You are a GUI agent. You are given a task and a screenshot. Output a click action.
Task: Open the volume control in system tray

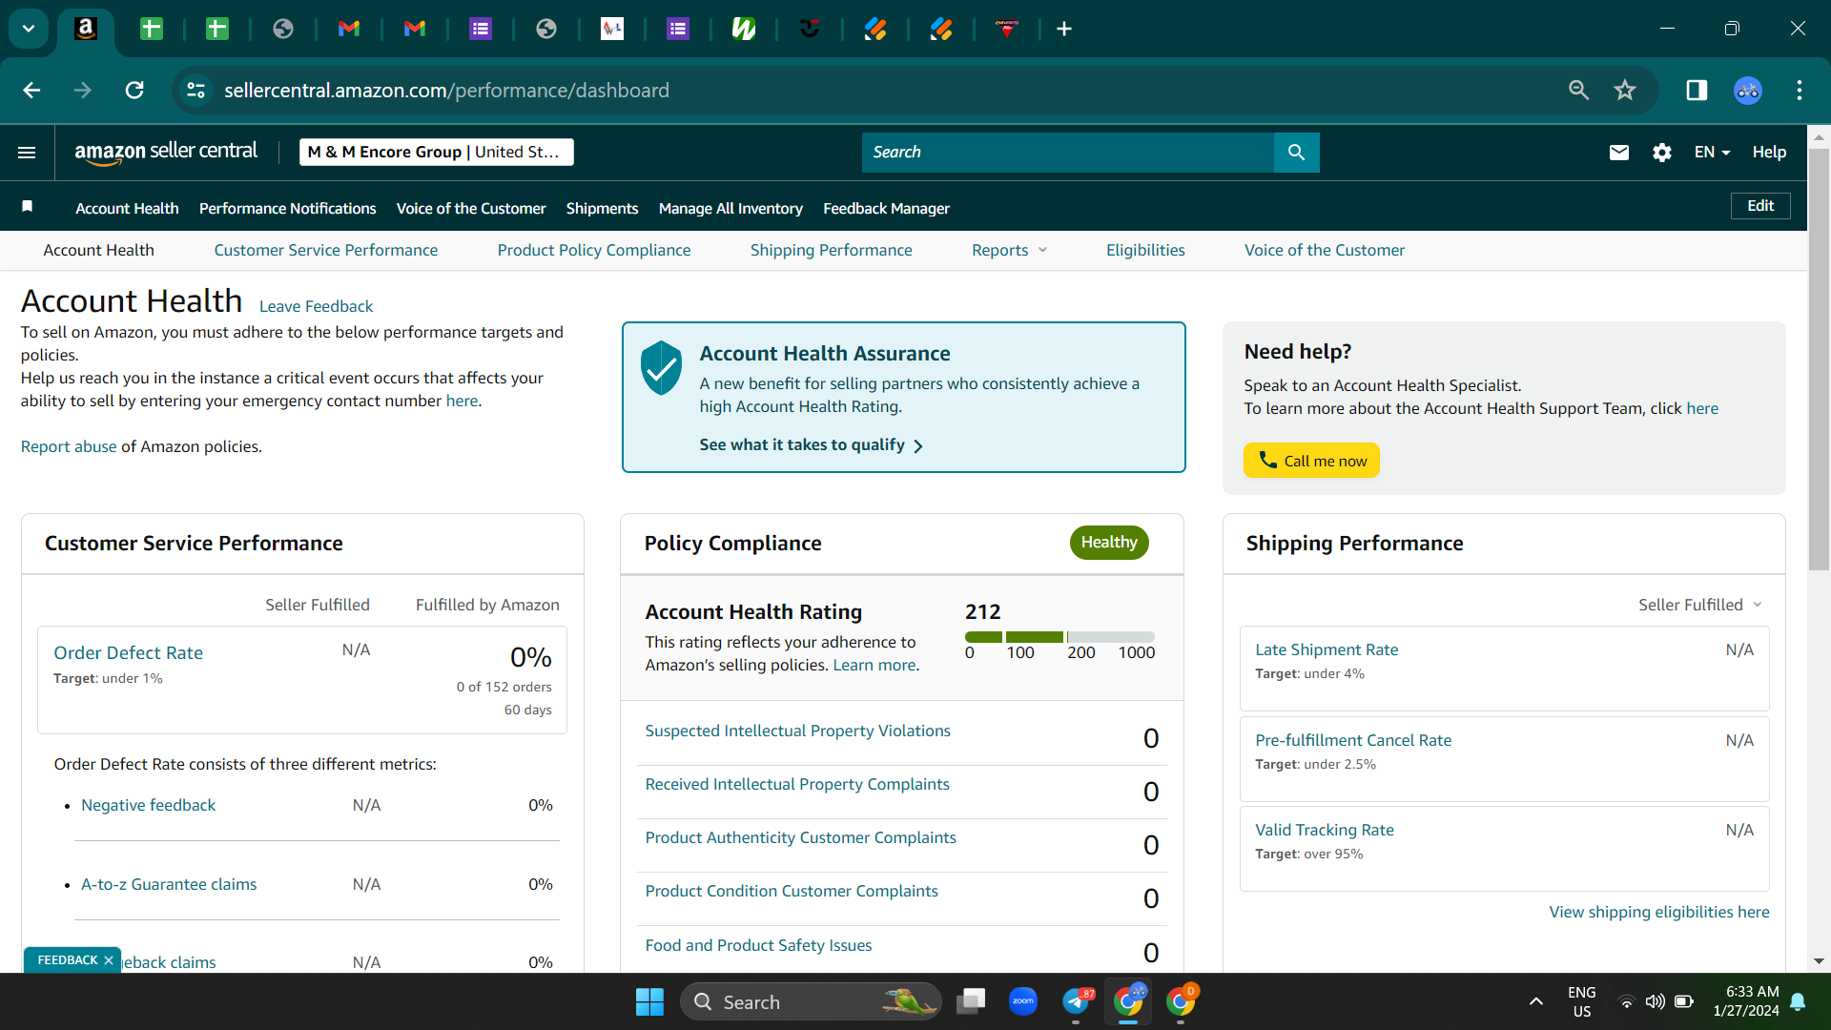(1655, 1001)
